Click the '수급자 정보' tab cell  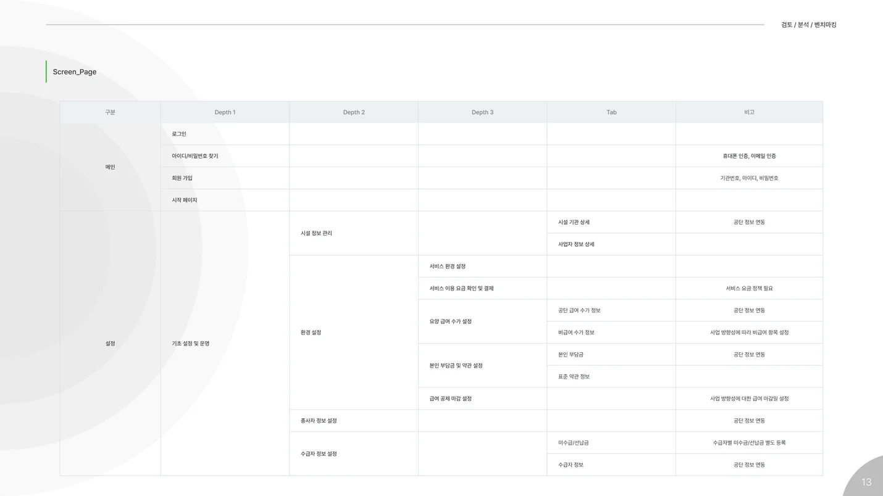[611, 465]
